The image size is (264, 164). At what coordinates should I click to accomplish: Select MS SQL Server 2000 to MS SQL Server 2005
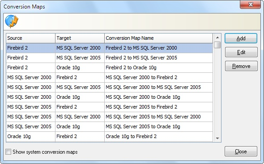click(x=110, y=87)
